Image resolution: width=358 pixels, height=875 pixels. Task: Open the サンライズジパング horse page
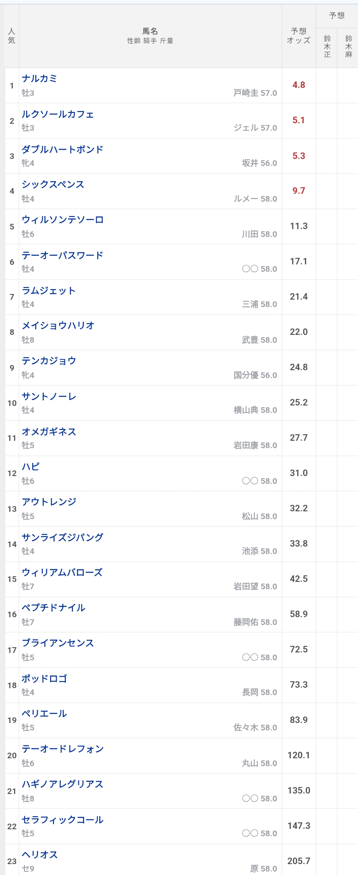[63, 537]
